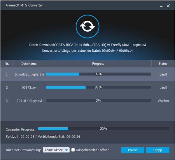
Task: Click row number 3 cell
Action: pos(7,101)
